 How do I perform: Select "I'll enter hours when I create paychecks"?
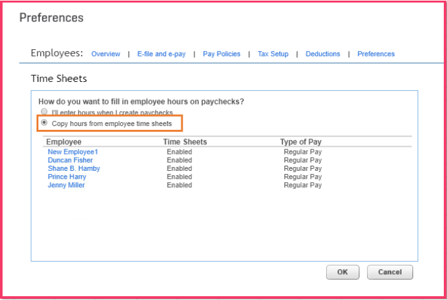tap(44, 112)
